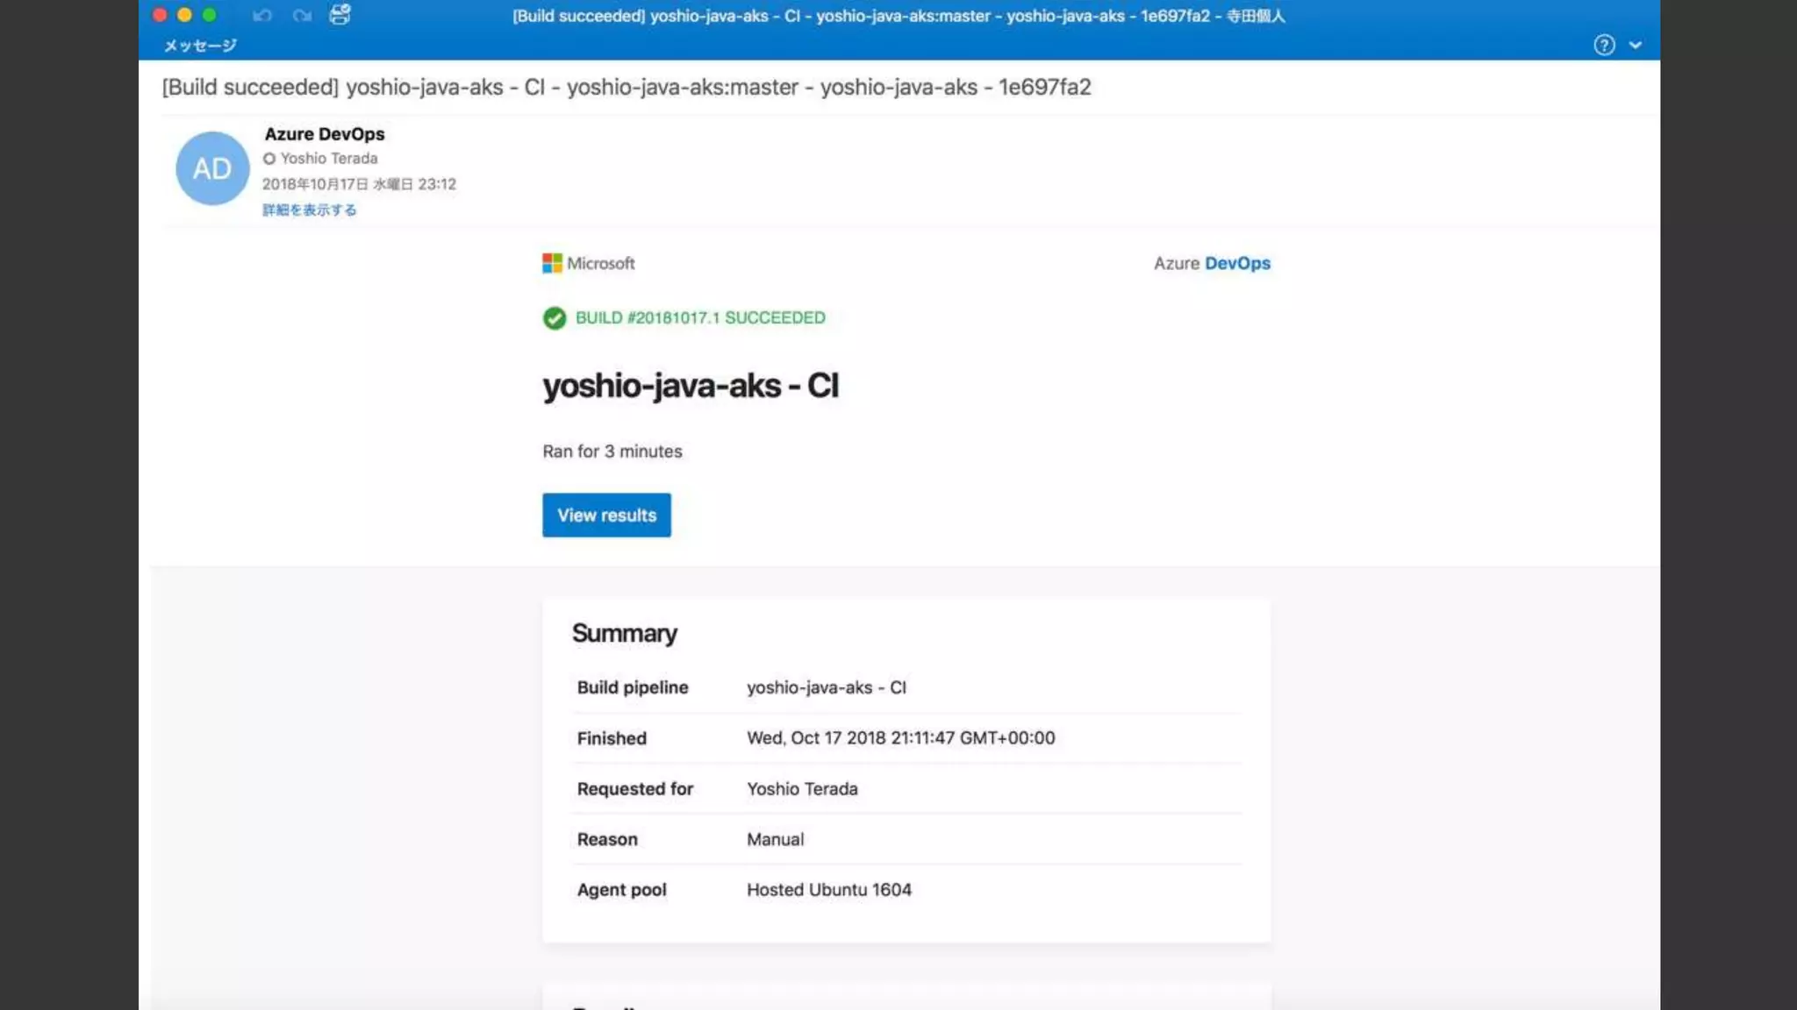Open the メッセージ ribbon tab

pos(200,45)
